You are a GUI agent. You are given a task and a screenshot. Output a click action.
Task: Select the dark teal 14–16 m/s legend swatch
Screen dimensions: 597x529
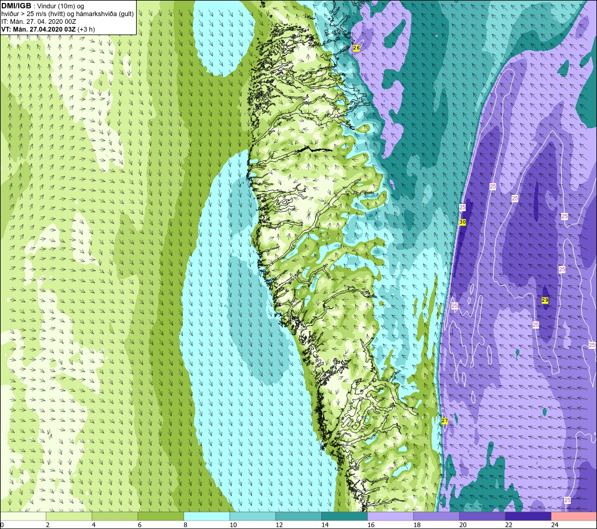click(344, 516)
